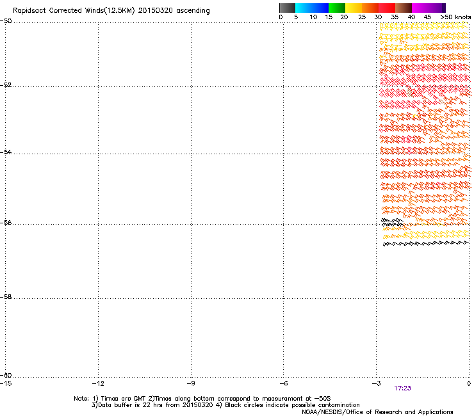Click the brown 35-40 knots color swatch
This screenshot has height=416, width=474.
(x=404, y=8)
